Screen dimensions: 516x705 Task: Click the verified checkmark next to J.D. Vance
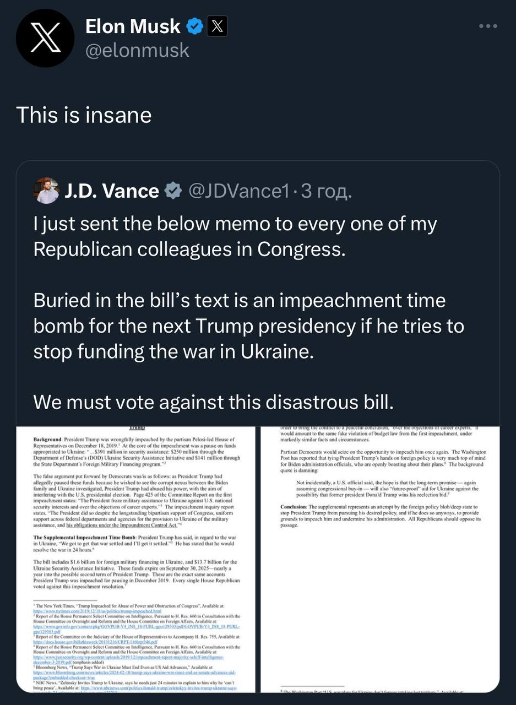pos(172,191)
